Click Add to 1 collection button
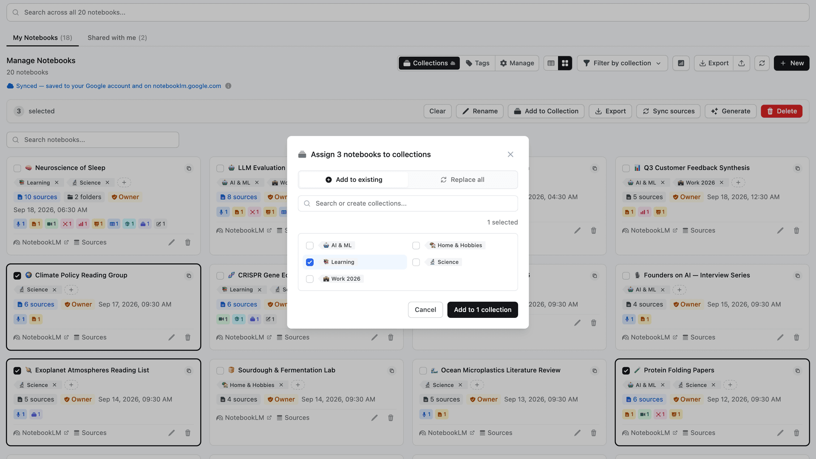The width and height of the screenshot is (816, 459). point(482,310)
